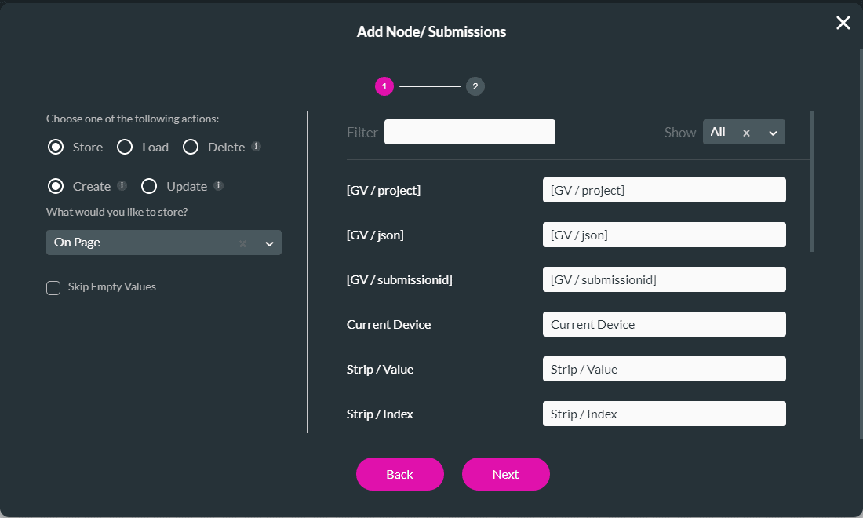Select the Update action radio button
Screen dimensions: 863x518
(x=149, y=185)
